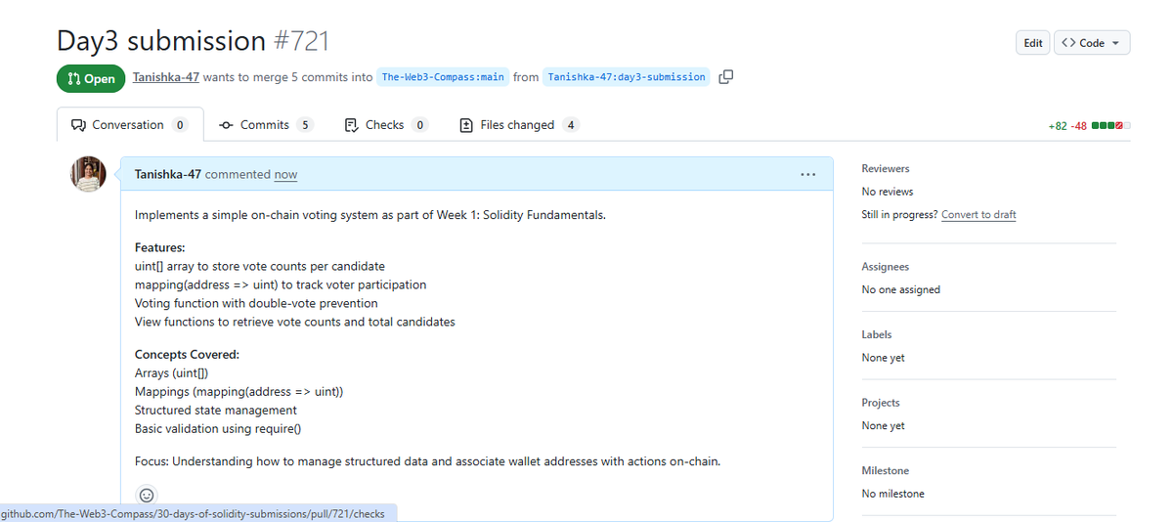Click 'uint[] array to store vote counts' line
Screen dimensions: 1173x522
click(x=260, y=266)
